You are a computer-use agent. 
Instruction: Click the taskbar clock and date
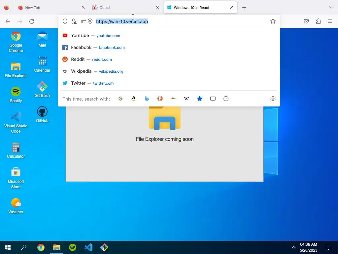click(x=309, y=247)
